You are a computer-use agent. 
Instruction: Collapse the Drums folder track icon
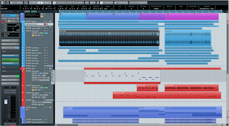23,21
